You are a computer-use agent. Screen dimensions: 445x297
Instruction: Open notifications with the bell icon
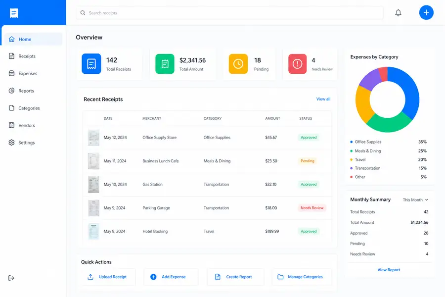click(x=398, y=13)
